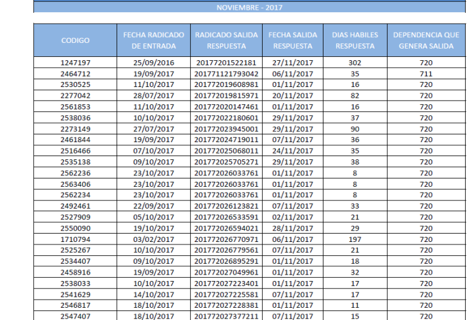474x320 pixels.
Task: Click the FECHA RADICADO DE ENTRADA header
Action: pyautogui.click(x=154, y=40)
